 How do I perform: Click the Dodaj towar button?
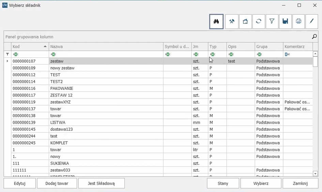tap(57, 183)
